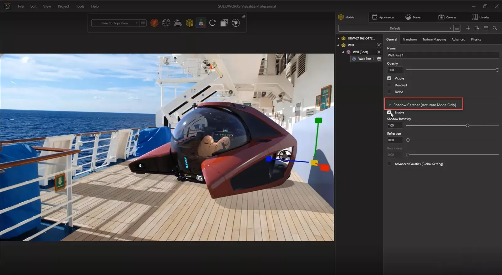The width and height of the screenshot is (502, 275).
Task: Click the Name field containing Wall: Part 1
Action: [x=442, y=55]
